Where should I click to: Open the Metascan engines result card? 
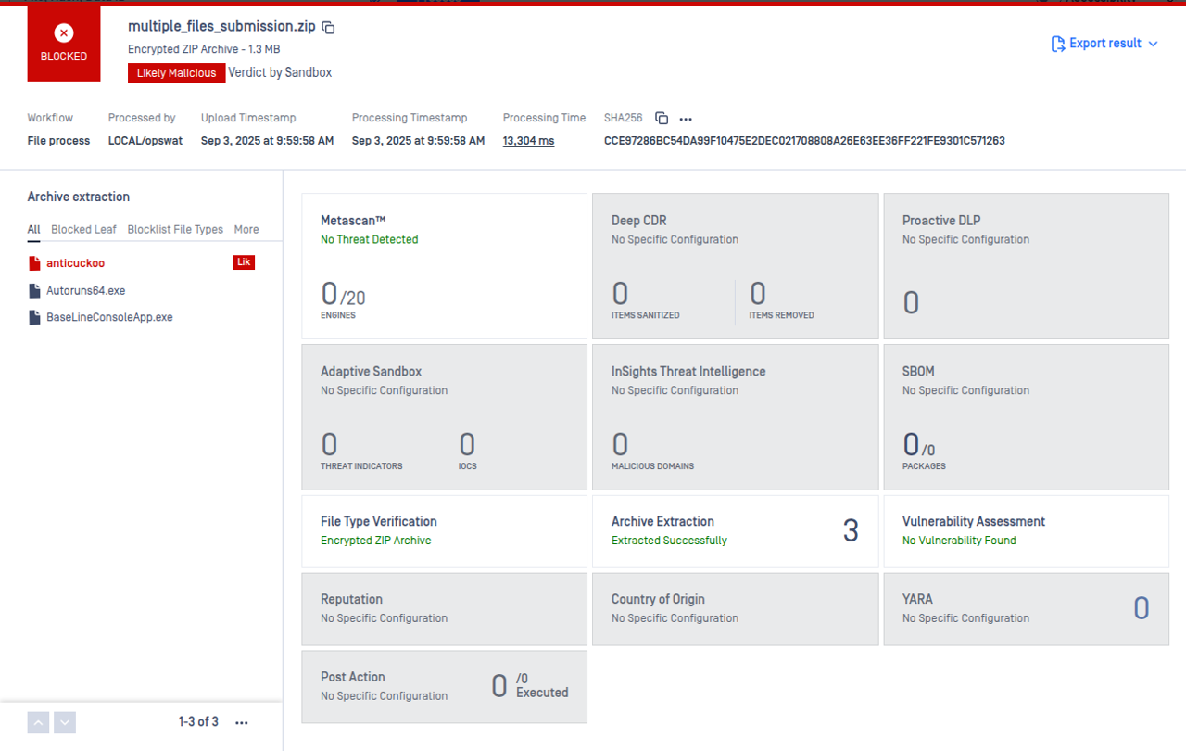(x=444, y=266)
